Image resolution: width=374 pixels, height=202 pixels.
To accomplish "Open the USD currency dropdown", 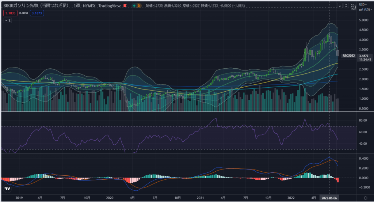I will tap(363, 4).
